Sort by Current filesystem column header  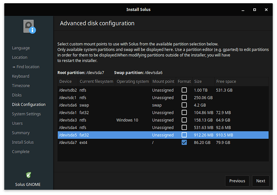coord(96,81)
